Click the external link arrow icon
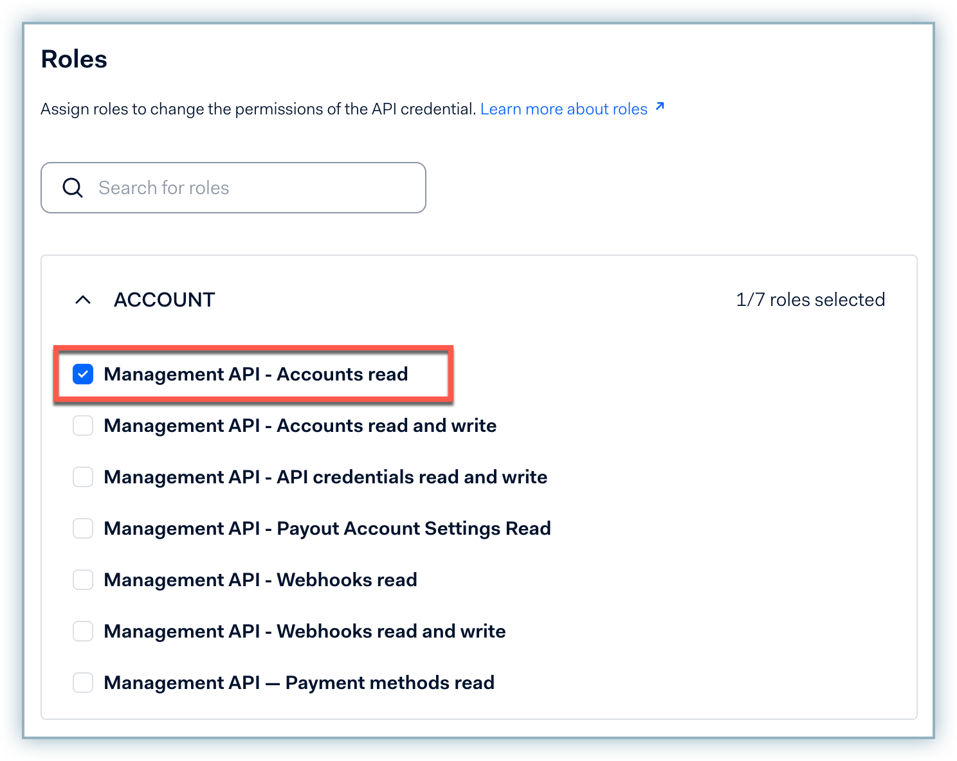This screenshot has height=761, width=957. (x=659, y=107)
